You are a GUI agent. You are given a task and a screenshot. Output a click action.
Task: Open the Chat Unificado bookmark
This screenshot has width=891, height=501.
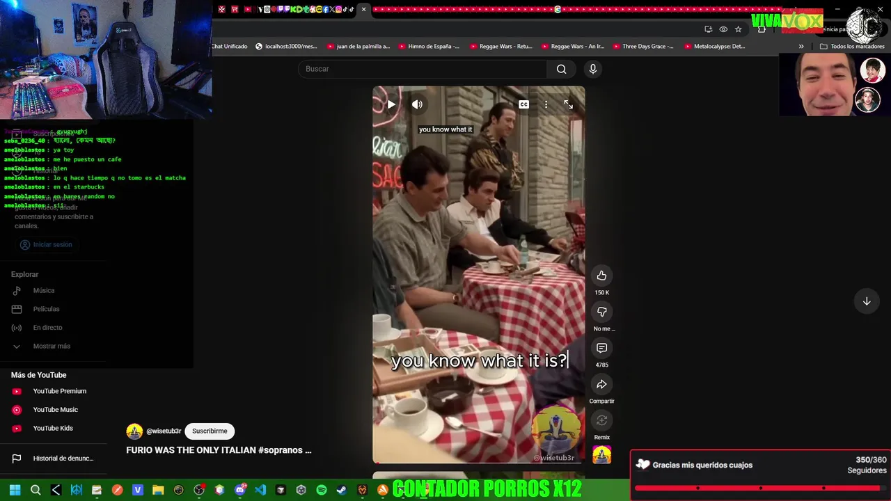[230, 47]
